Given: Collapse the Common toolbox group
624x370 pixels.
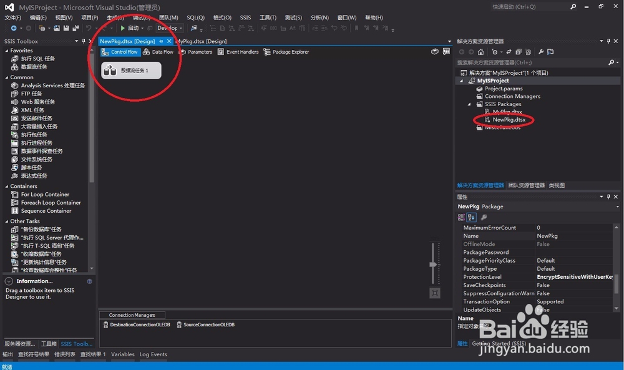Looking at the screenshot, I should [7, 77].
